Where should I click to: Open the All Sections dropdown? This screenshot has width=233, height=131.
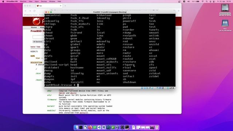click(38, 41)
